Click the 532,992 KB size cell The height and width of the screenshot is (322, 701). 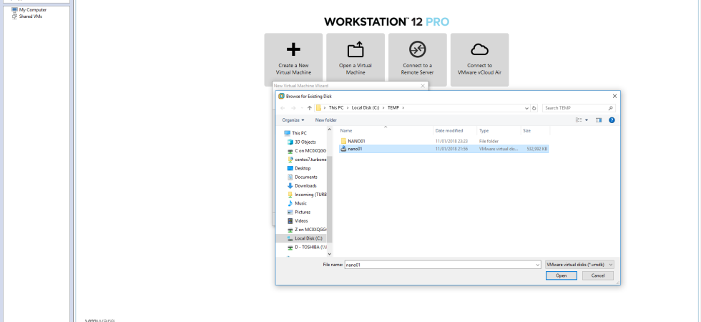[x=537, y=149]
